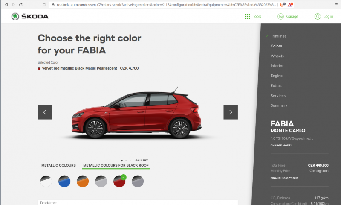Go to Engine step
Screen dimensions: 341x205
(x=276, y=76)
